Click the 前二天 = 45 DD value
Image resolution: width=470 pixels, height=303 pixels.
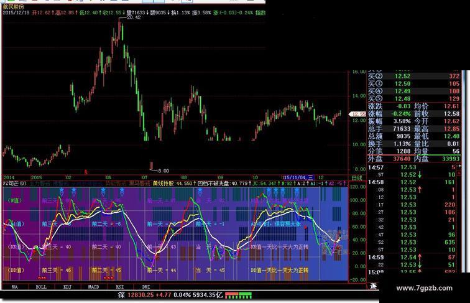106,270
